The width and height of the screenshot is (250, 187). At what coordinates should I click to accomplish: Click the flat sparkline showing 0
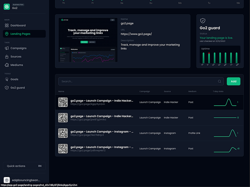coord(225,117)
